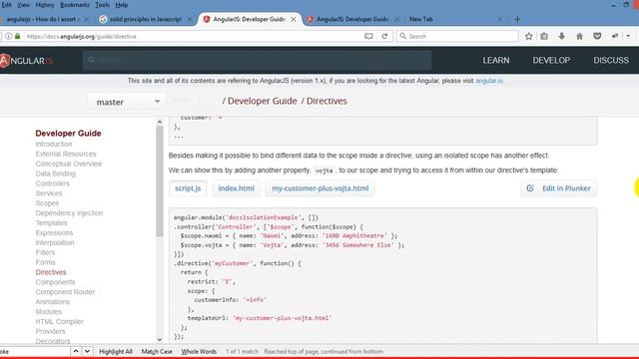Click the browser Search box
Viewport: 639px width, 359px height.
[457, 36]
